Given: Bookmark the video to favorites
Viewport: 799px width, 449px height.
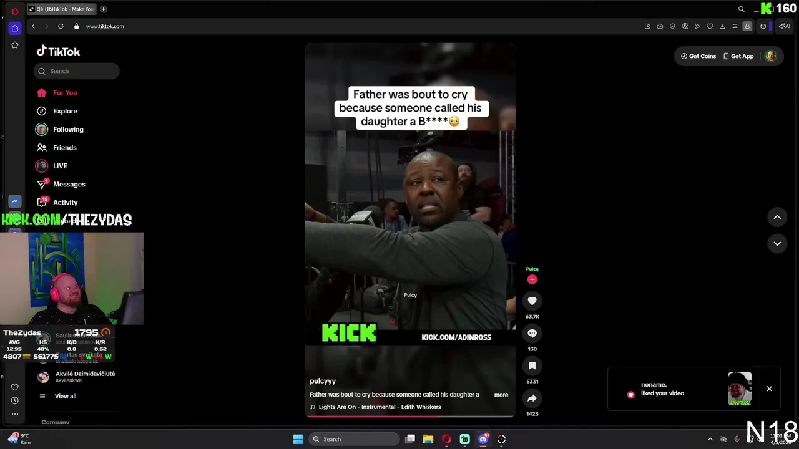Looking at the screenshot, I should click(x=532, y=366).
